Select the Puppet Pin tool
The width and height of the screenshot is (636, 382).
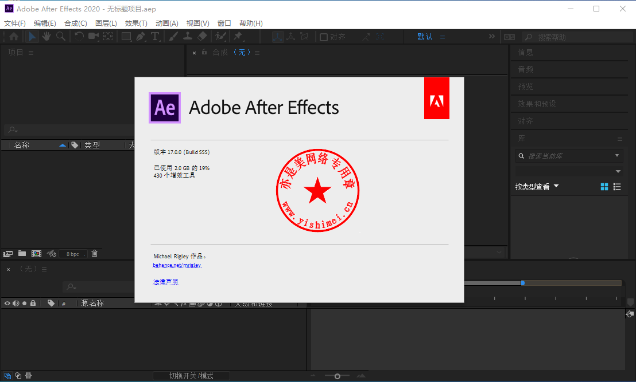[238, 37]
